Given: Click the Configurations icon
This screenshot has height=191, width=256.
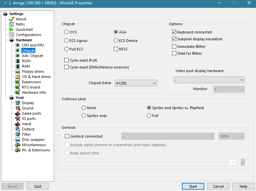Looking at the screenshot, I should tap(11, 35).
